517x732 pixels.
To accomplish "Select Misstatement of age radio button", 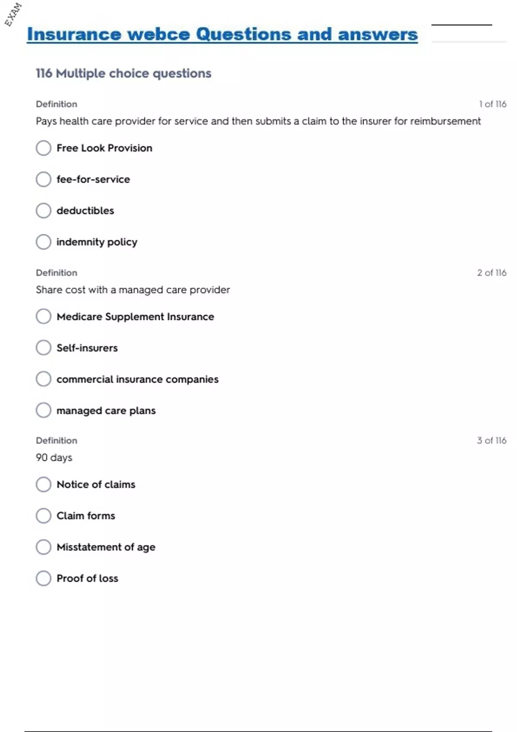I will pyautogui.click(x=44, y=547).
